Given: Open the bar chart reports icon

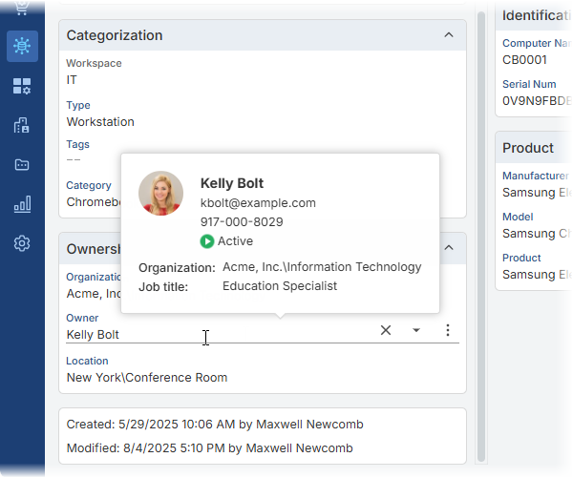Looking at the screenshot, I should [22, 204].
